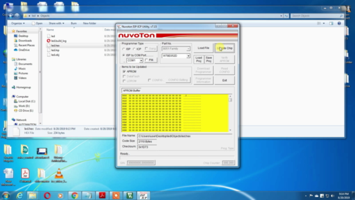This screenshot has width=355, height=200.
Task: Toggle the APROM checkbox
Action: click(124, 72)
